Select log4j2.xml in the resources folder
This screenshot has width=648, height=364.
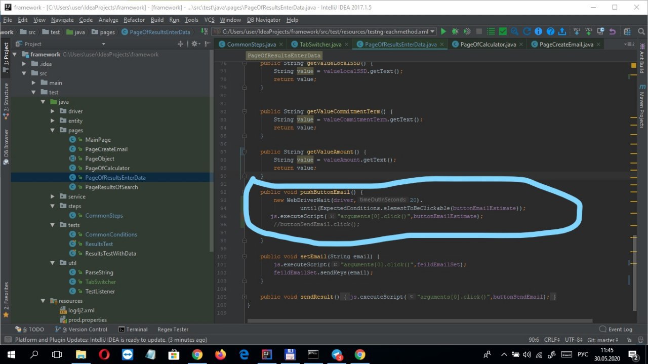click(x=81, y=310)
